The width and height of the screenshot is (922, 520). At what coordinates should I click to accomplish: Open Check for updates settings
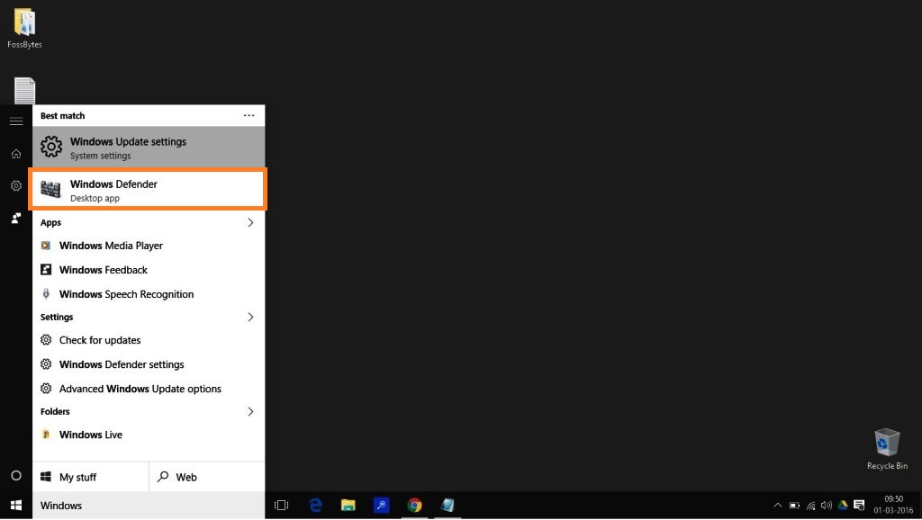click(x=100, y=340)
